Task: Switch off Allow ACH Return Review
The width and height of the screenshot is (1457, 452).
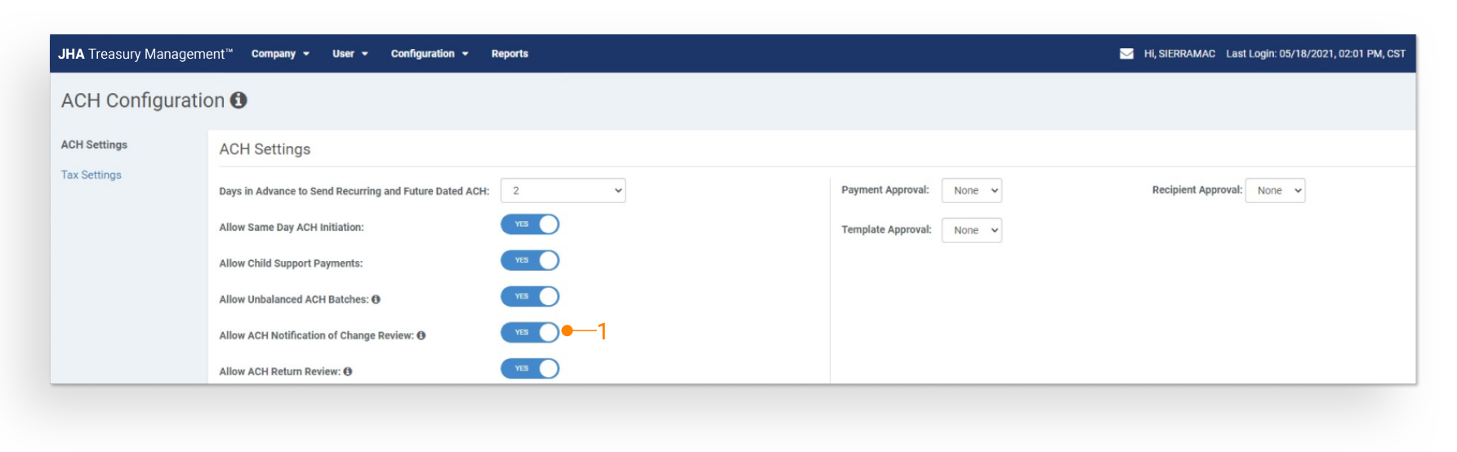Action: tap(530, 368)
